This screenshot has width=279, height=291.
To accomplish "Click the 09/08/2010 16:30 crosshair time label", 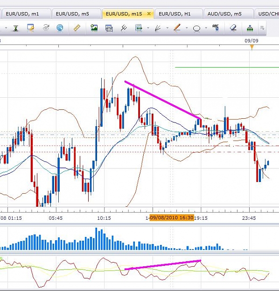I will tap(172, 217).
